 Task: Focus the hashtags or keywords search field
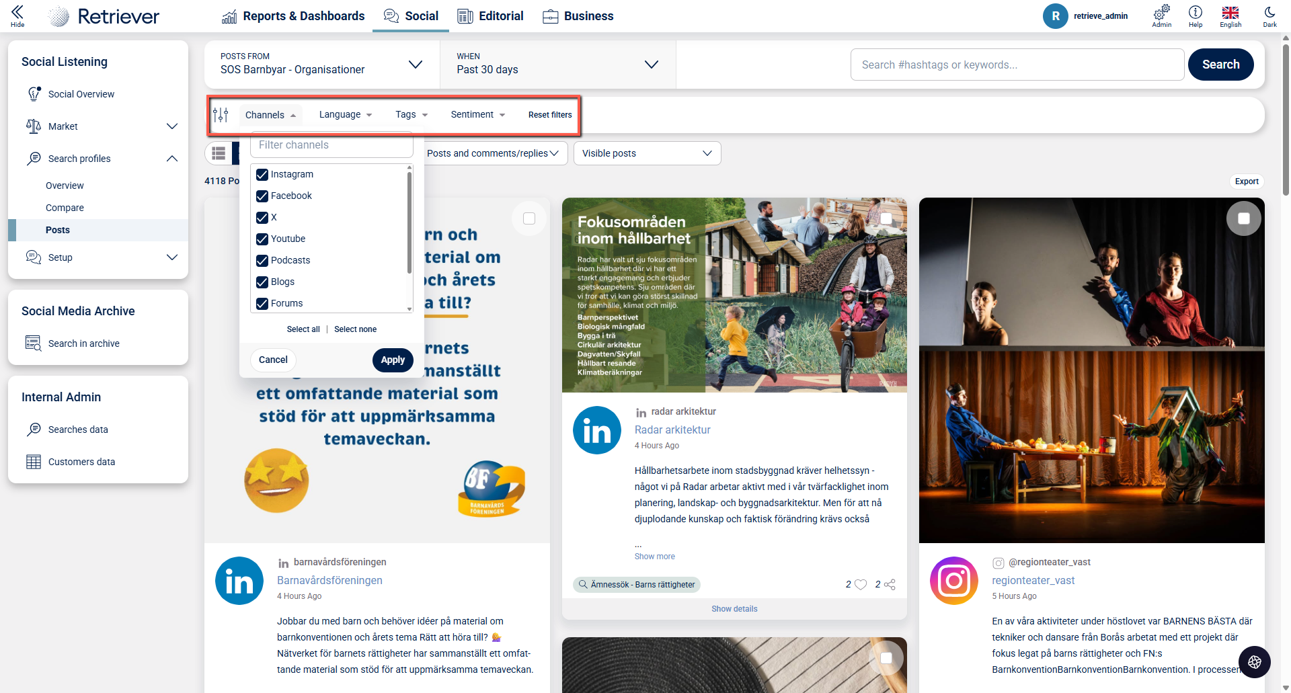click(x=1017, y=65)
